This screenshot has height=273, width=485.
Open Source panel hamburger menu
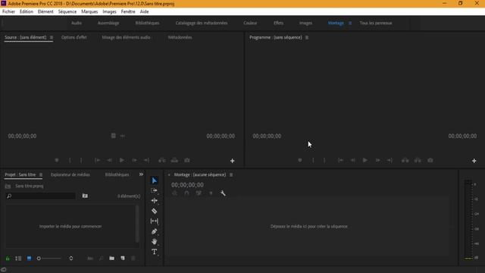tap(52, 37)
